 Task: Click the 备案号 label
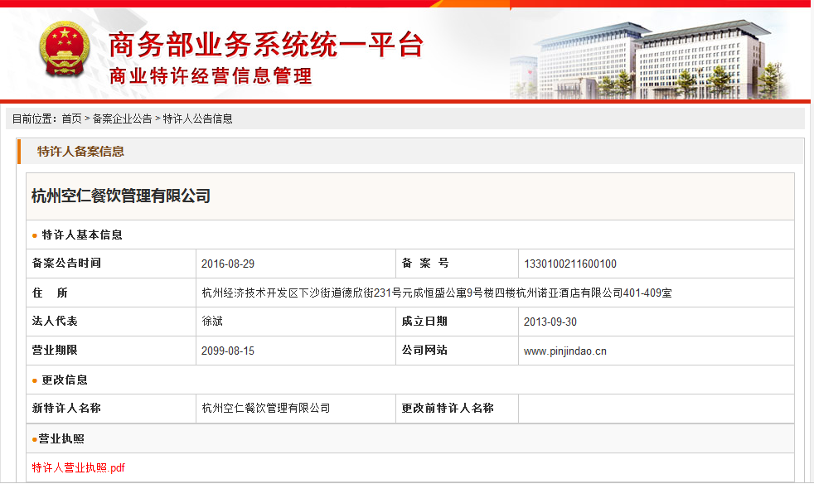tap(425, 264)
